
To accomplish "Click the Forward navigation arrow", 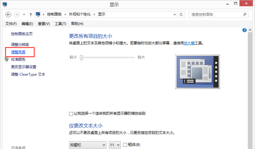I will (17, 15).
